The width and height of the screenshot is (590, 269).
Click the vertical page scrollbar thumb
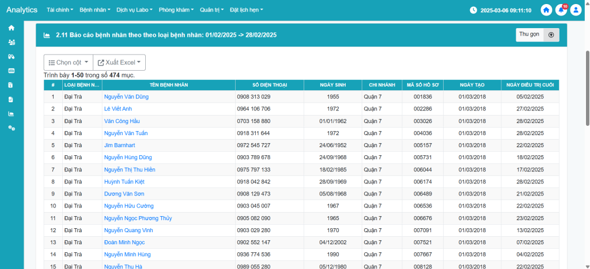tap(587, 86)
